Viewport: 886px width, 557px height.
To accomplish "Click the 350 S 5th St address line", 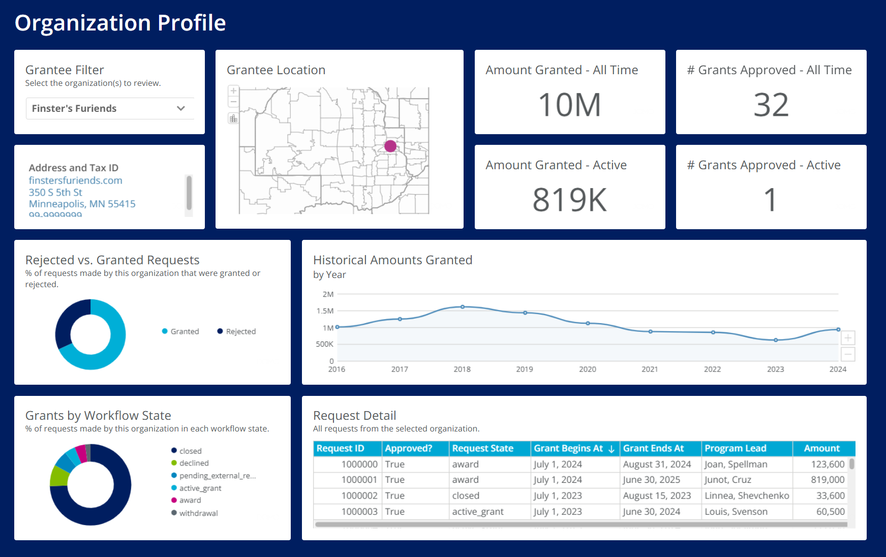I will coord(55,192).
